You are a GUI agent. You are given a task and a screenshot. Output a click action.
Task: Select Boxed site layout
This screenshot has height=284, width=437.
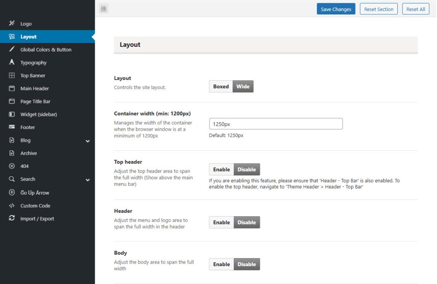click(221, 86)
